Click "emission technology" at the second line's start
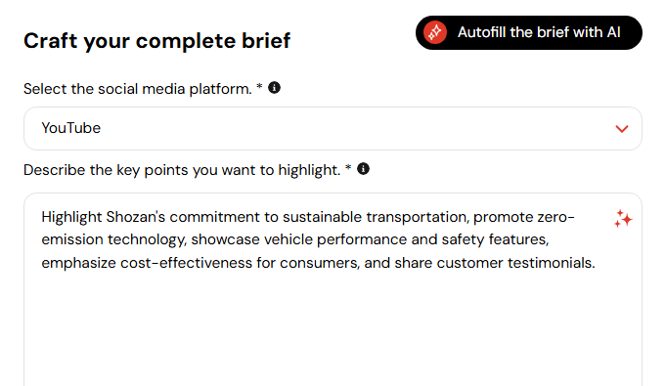This screenshot has height=386, width=666. coord(113,240)
